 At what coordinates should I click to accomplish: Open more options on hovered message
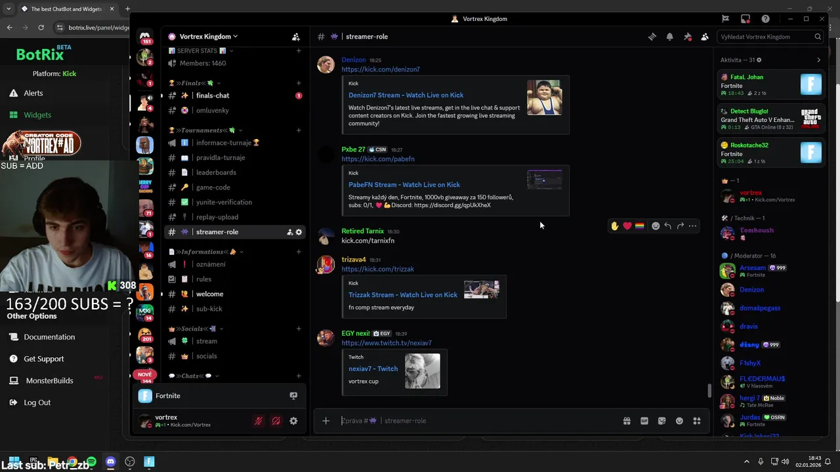coord(692,226)
